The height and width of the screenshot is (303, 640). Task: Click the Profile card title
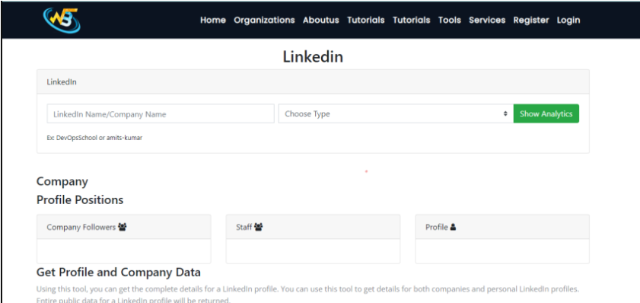click(x=437, y=227)
